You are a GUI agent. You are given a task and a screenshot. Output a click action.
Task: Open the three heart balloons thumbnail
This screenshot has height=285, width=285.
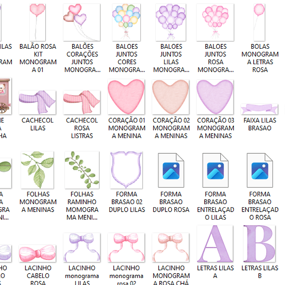(82, 22)
